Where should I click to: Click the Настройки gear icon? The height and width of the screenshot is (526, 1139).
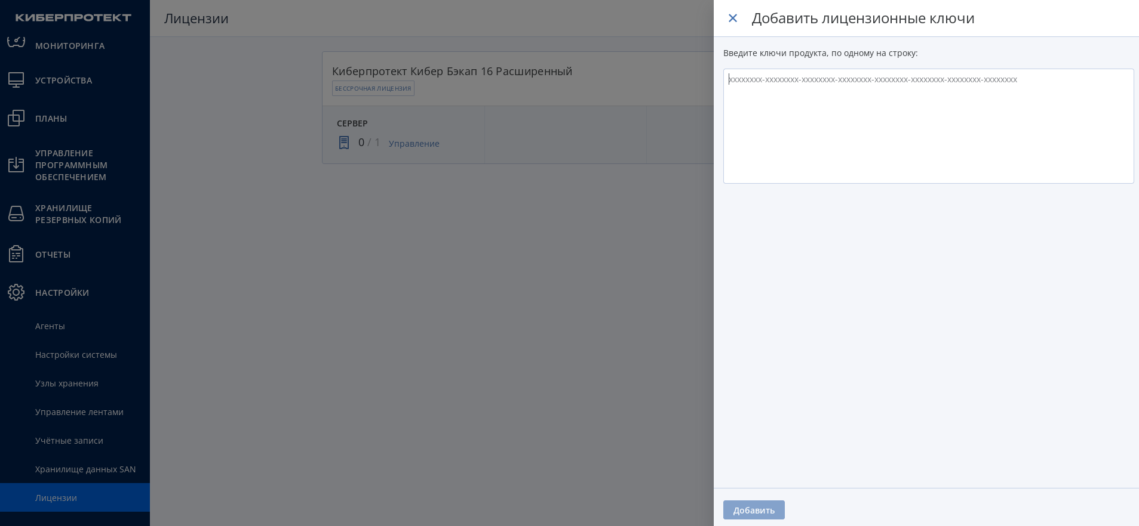tap(16, 292)
